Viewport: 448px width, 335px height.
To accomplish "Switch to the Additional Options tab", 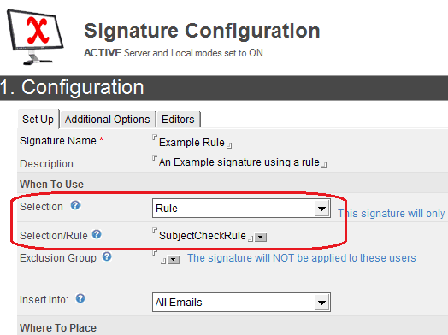I will click(x=107, y=120).
